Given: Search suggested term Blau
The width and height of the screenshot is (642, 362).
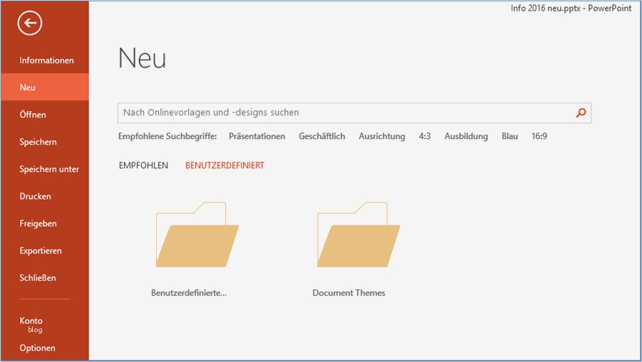Looking at the screenshot, I should (509, 136).
